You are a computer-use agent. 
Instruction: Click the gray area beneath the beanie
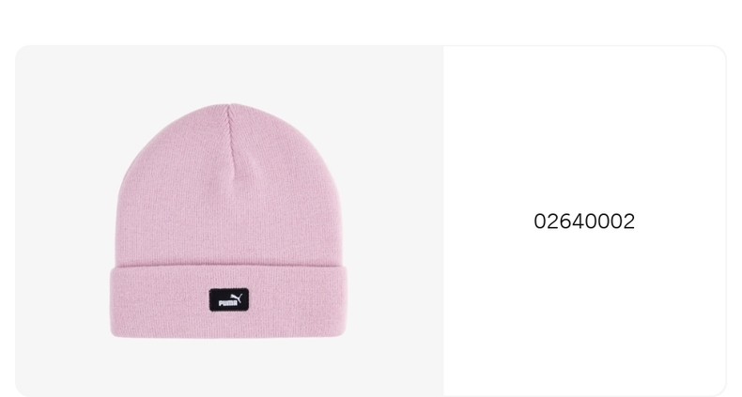(229, 368)
